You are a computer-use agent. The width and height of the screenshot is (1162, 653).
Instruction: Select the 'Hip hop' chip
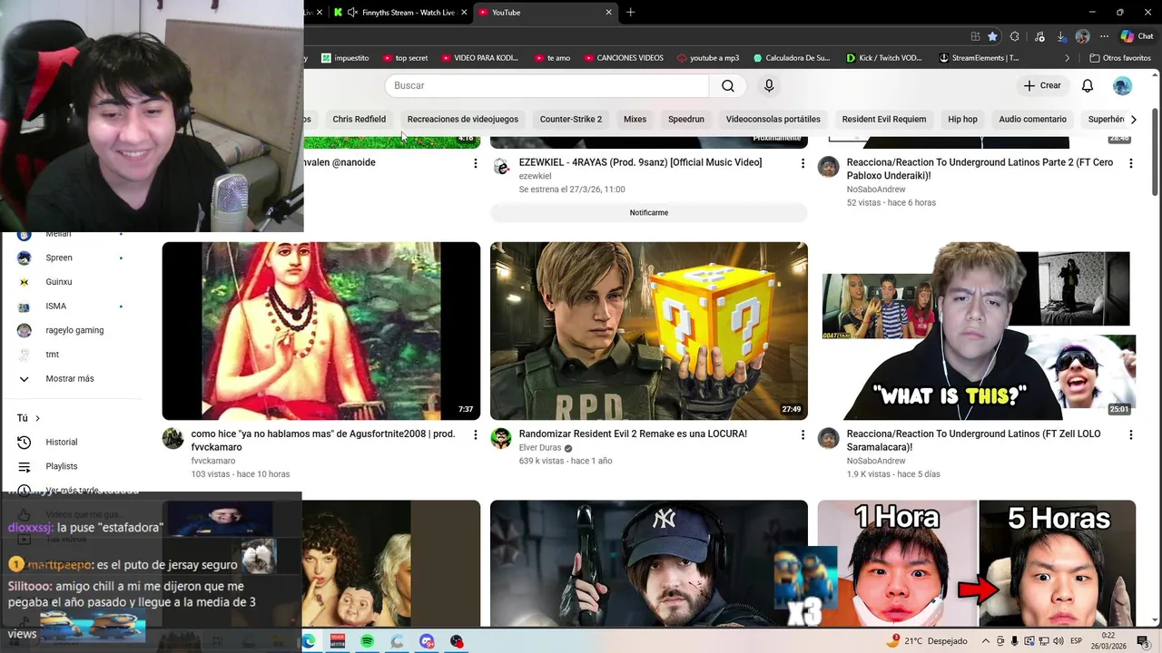(x=963, y=119)
